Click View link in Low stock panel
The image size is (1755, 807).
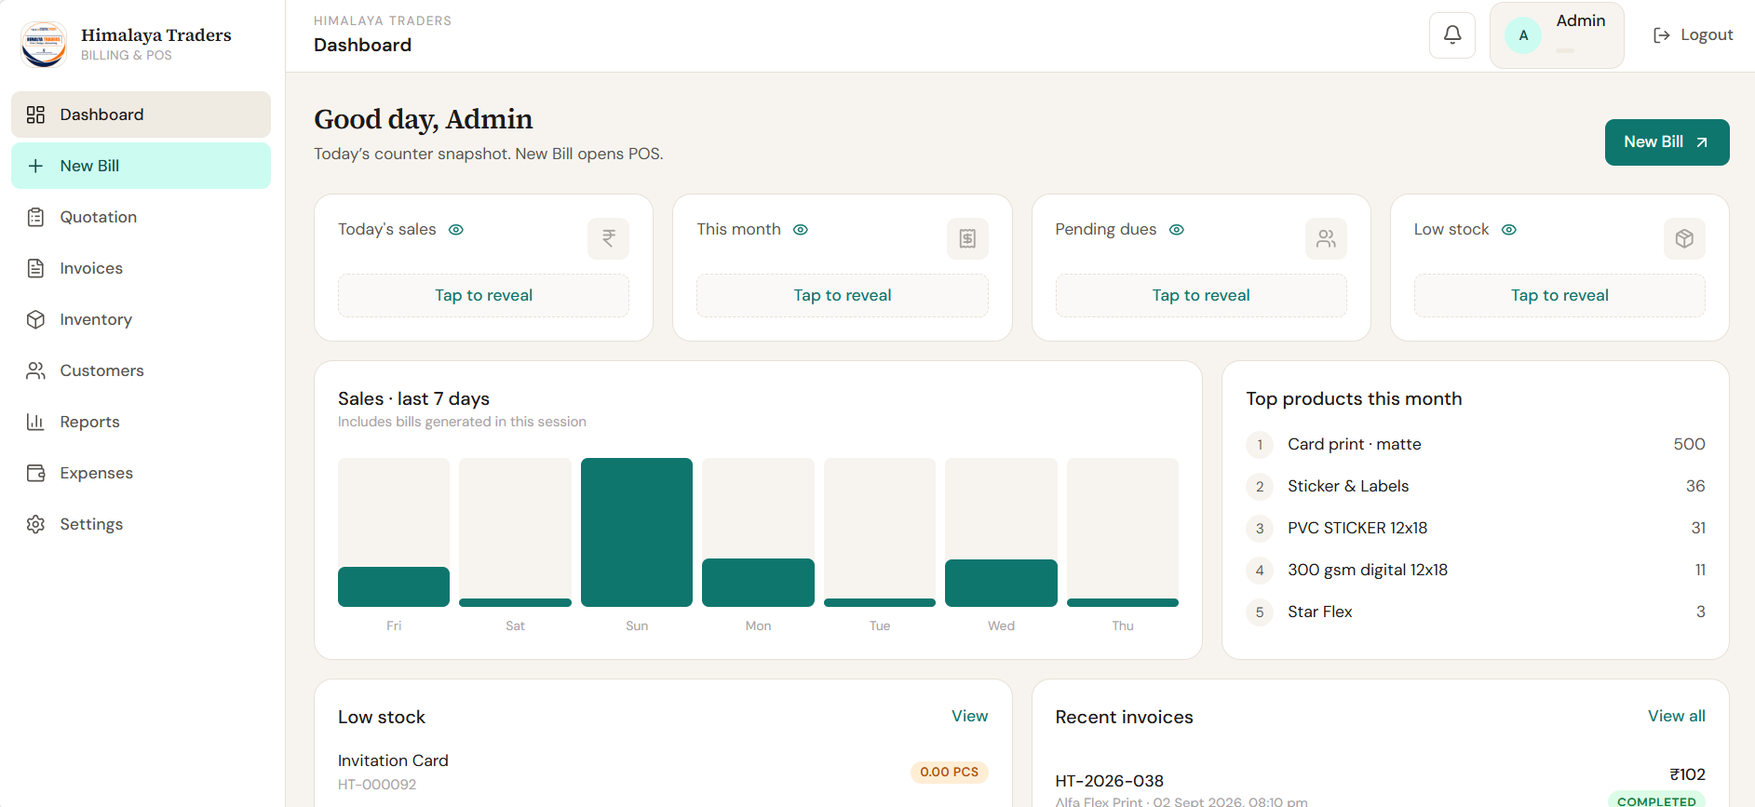969,716
